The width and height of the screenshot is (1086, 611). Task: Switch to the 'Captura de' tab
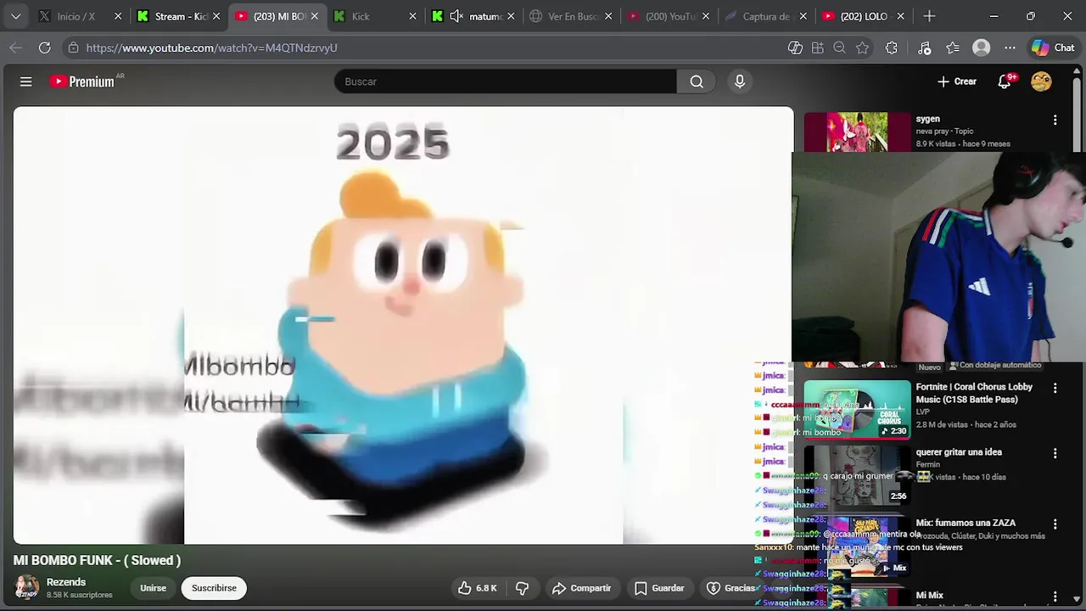pos(766,16)
